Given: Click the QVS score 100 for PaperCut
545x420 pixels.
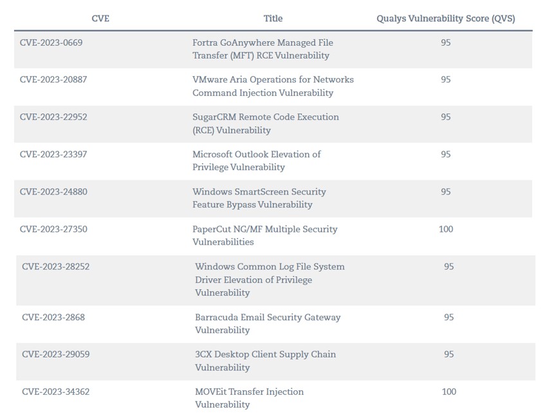Looking at the screenshot, I should 446,229.
